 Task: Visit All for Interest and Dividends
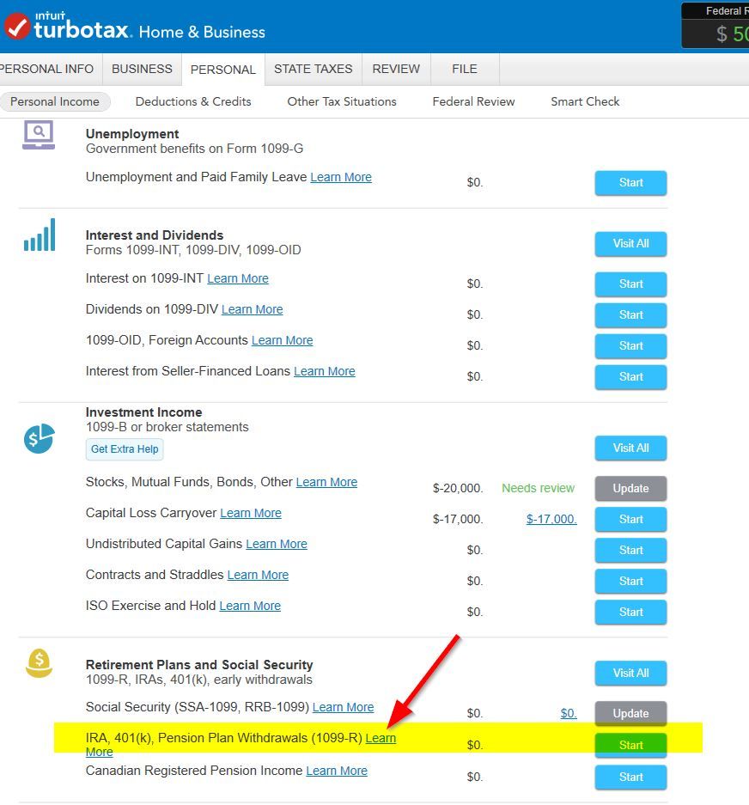coord(630,243)
